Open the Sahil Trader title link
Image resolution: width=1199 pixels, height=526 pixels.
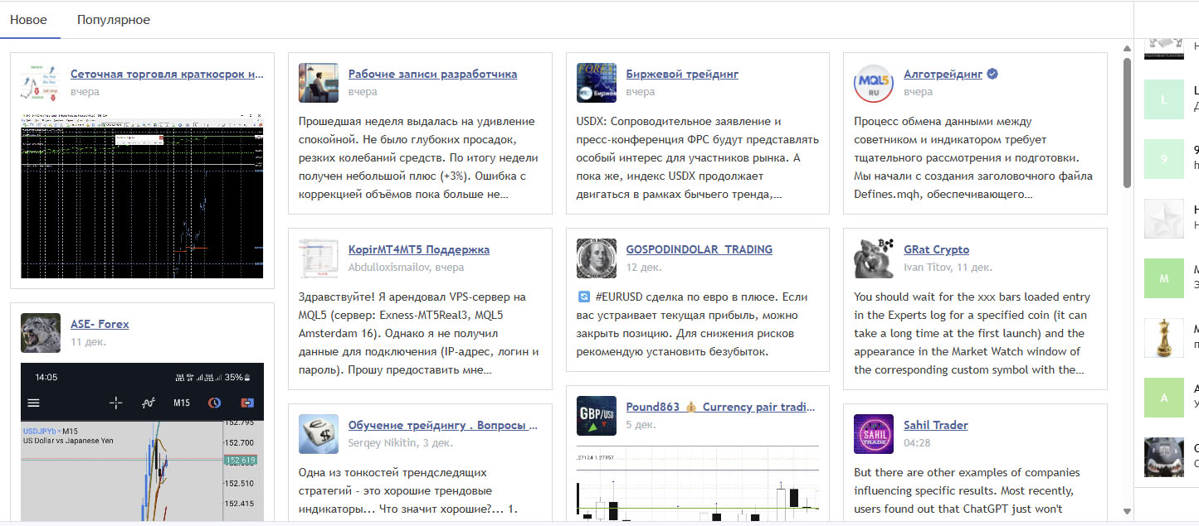[x=935, y=425]
